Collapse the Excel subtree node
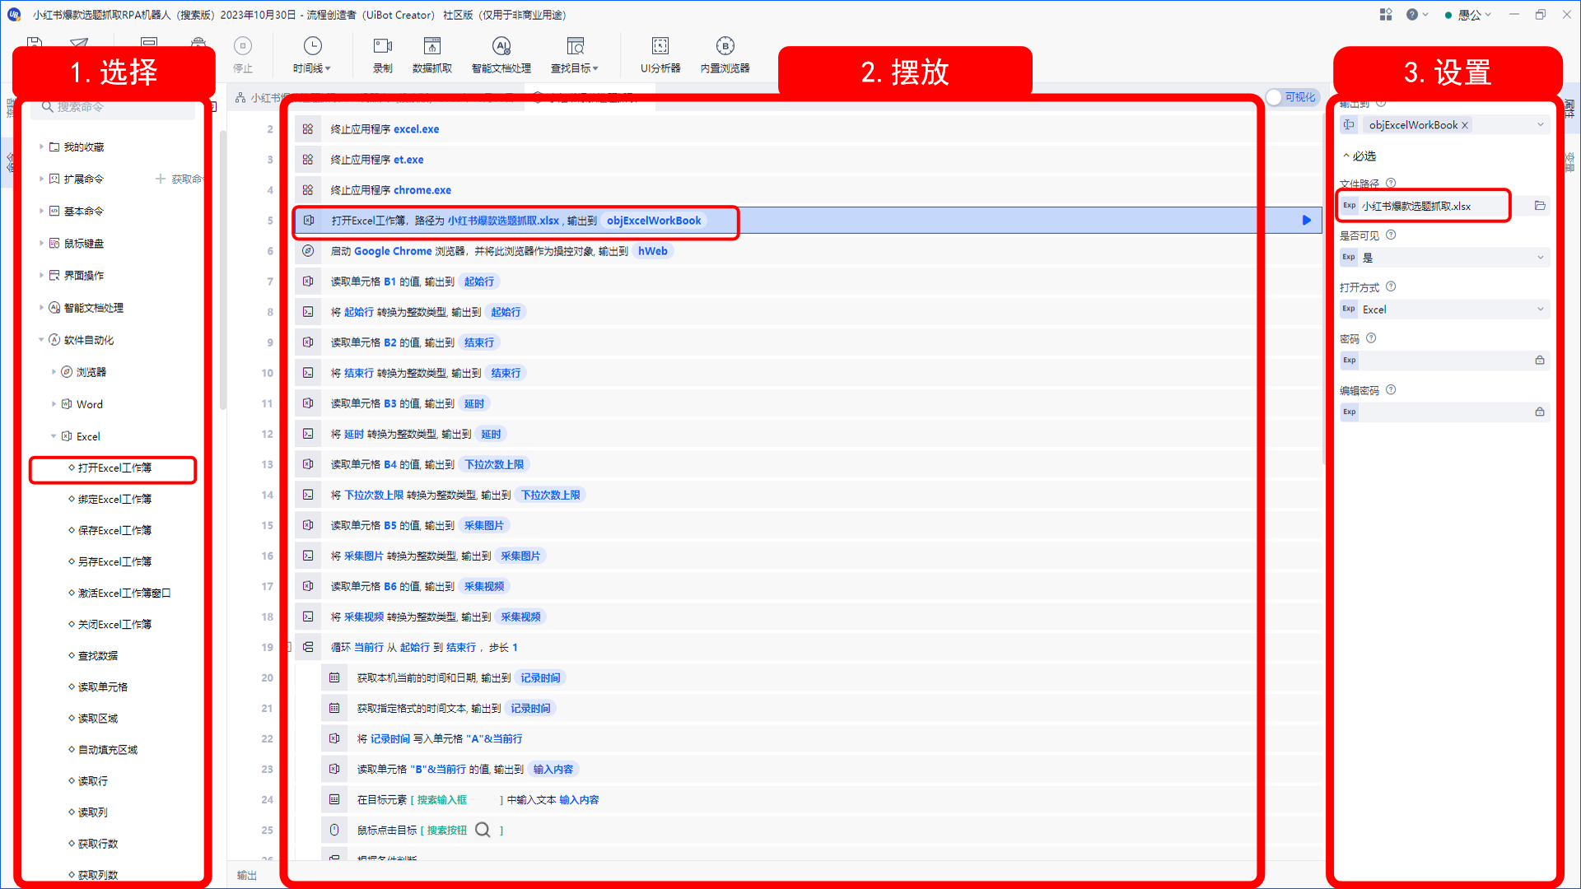Image resolution: width=1581 pixels, height=889 pixels. (x=54, y=436)
